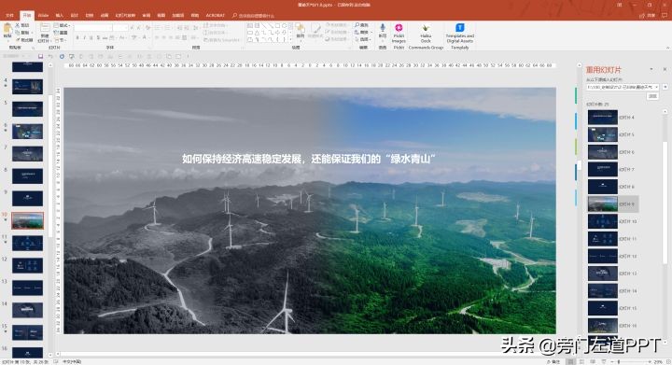
Task: Open the Comments speech bubble icon
Action: (x=665, y=16)
